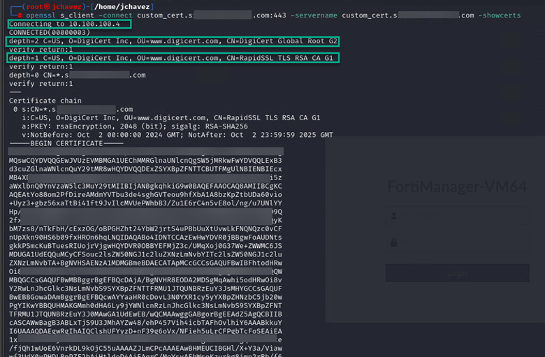Click the user icon in username field

tap(394, 216)
